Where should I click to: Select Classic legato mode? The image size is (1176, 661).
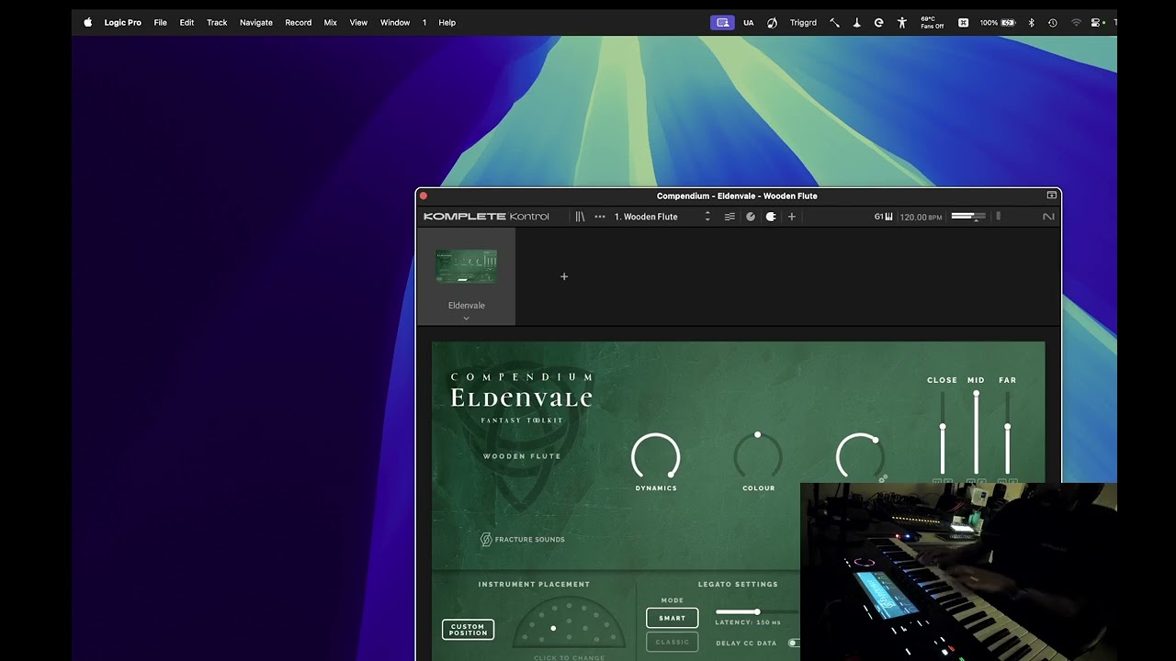click(672, 642)
